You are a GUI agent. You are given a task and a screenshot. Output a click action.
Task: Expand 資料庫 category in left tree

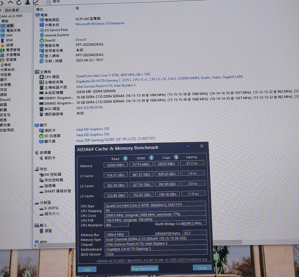point(5,125)
